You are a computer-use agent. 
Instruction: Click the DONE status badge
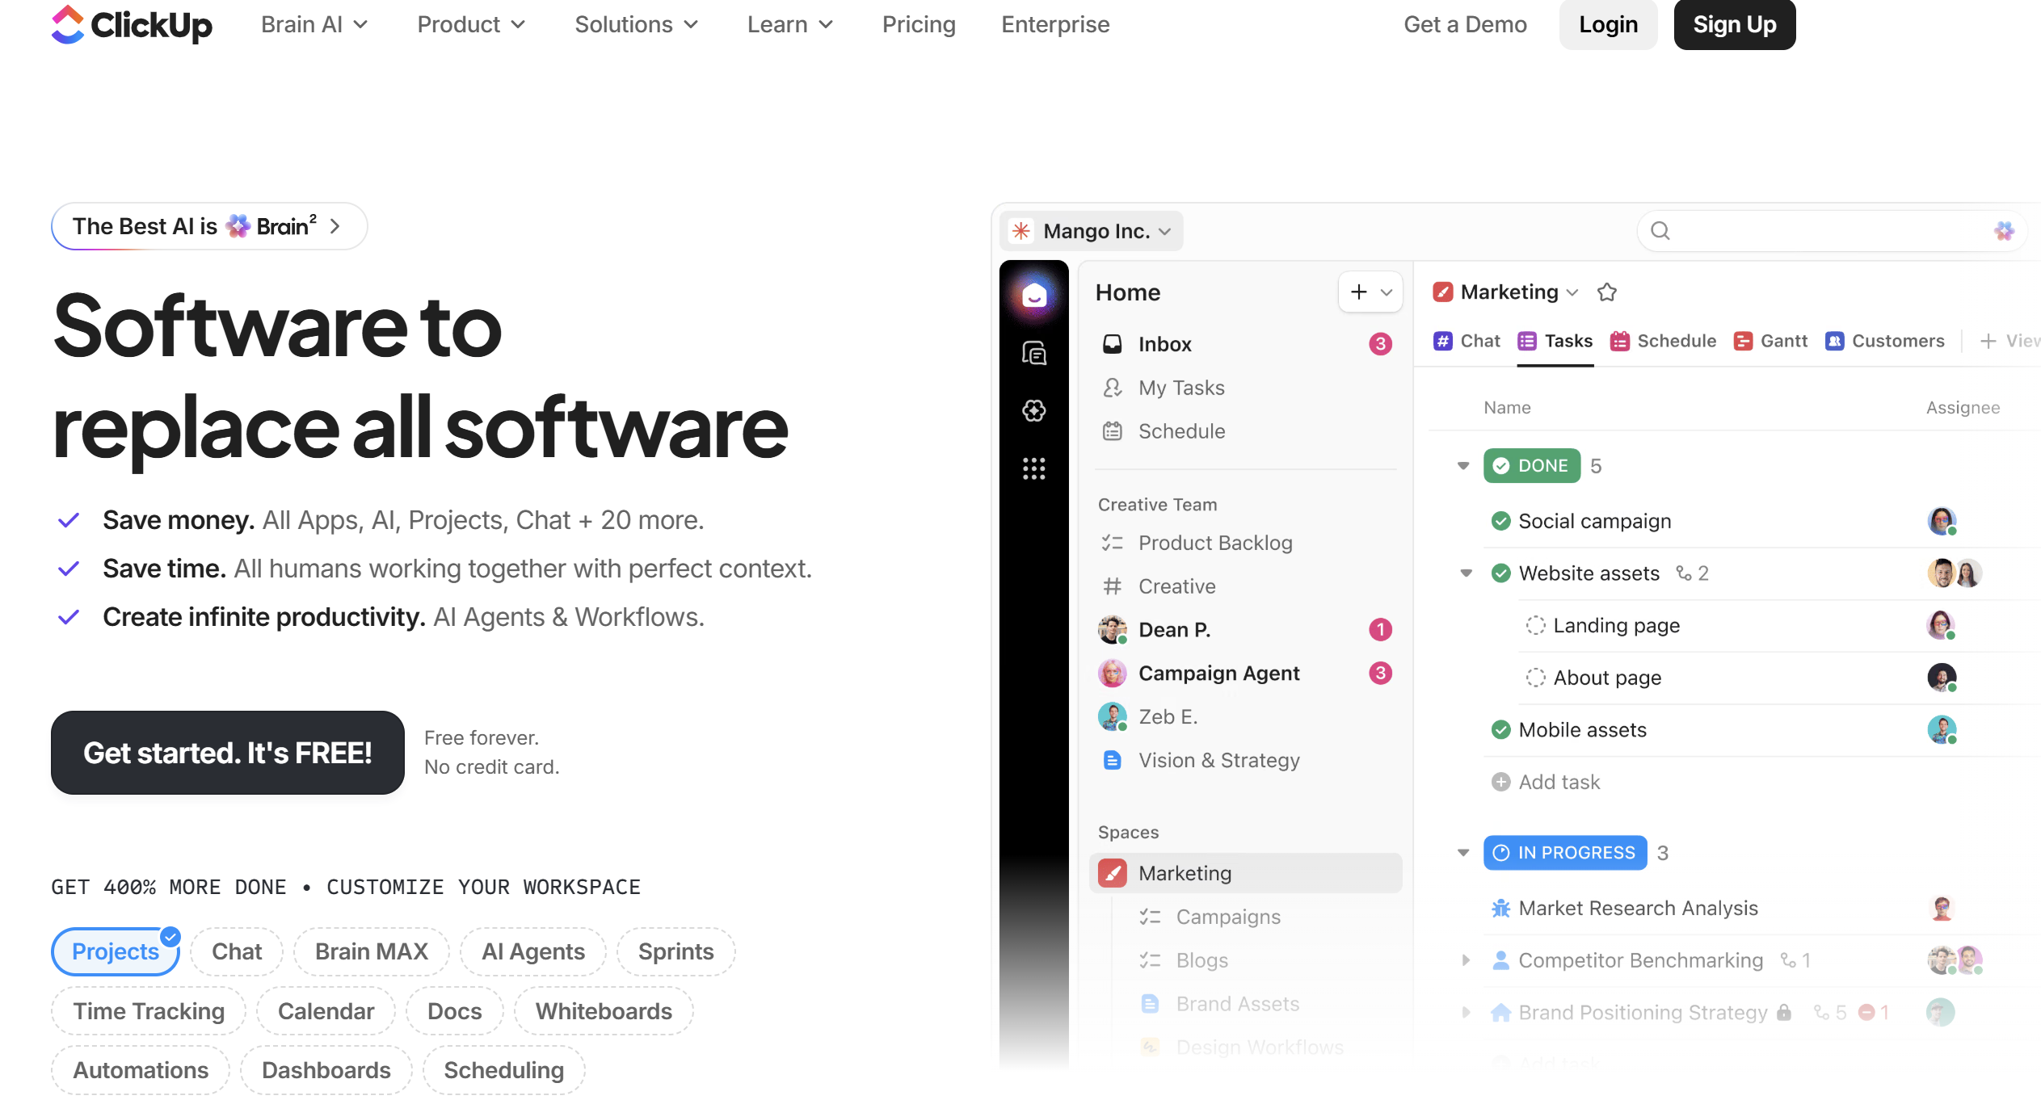pyautogui.click(x=1532, y=466)
